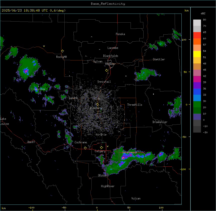This screenshot has width=216, height=211.
Task: Click the Okotoks label
Action: point(103,175)
